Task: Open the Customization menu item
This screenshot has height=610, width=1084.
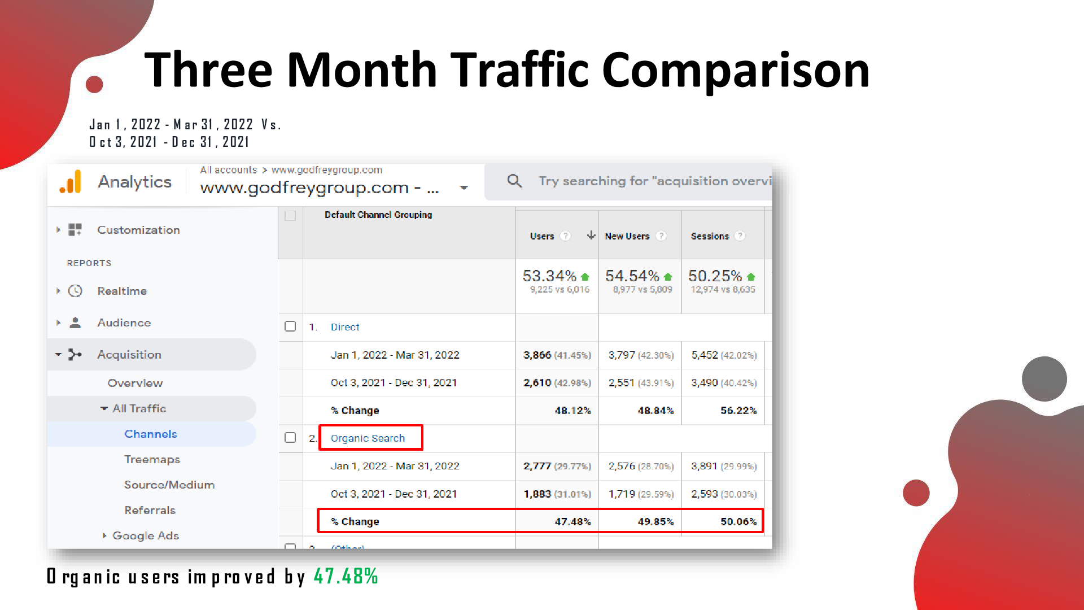Action: pos(138,230)
